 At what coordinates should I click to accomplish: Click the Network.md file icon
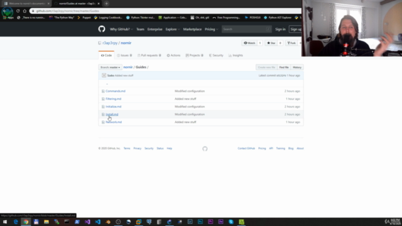coord(103,122)
